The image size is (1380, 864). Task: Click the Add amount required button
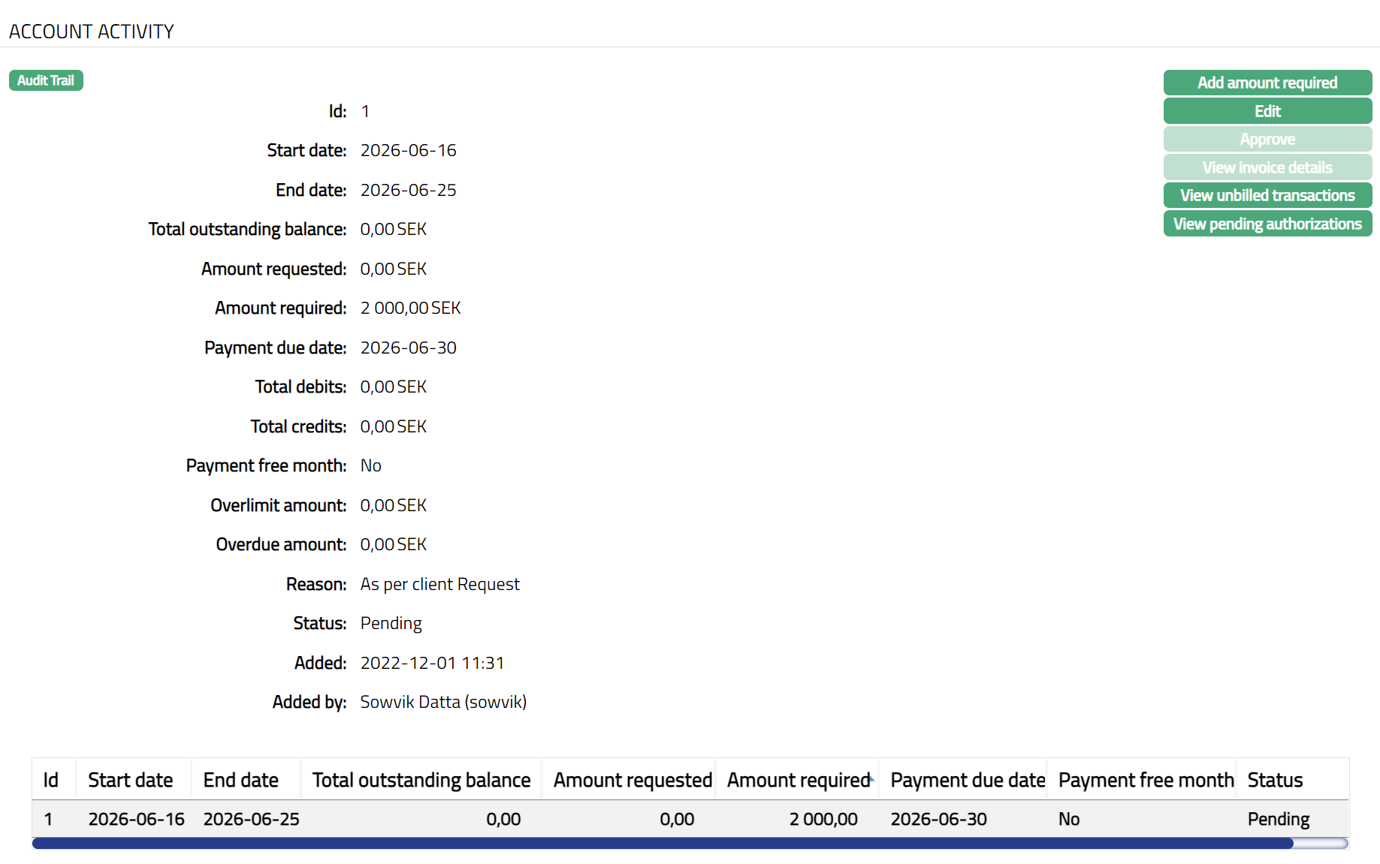click(x=1267, y=83)
